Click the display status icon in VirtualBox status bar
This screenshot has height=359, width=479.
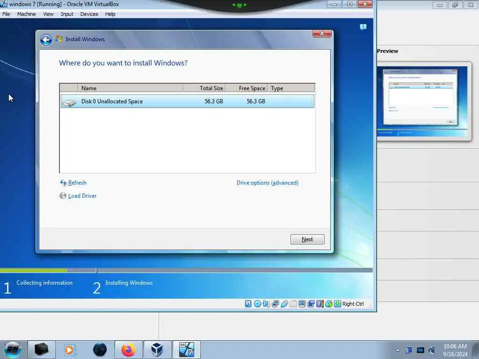click(302, 304)
